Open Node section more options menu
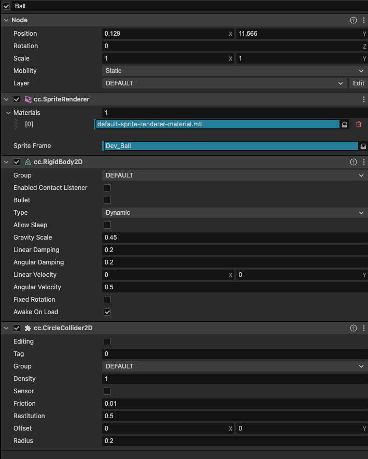 364,20
